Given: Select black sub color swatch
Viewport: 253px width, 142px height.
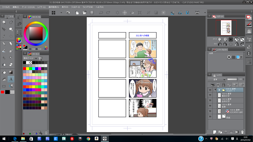Looking at the screenshot, I should [x=8, y=92].
